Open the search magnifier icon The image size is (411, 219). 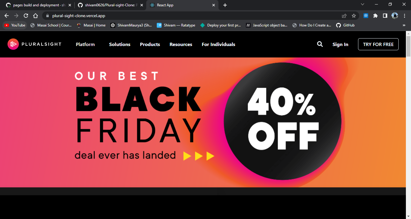click(x=320, y=44)
